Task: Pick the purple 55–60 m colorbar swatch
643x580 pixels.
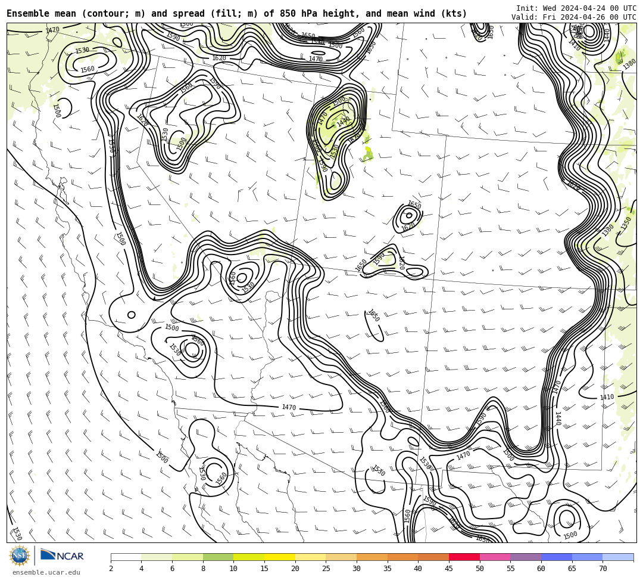Action: click(526, 557)
